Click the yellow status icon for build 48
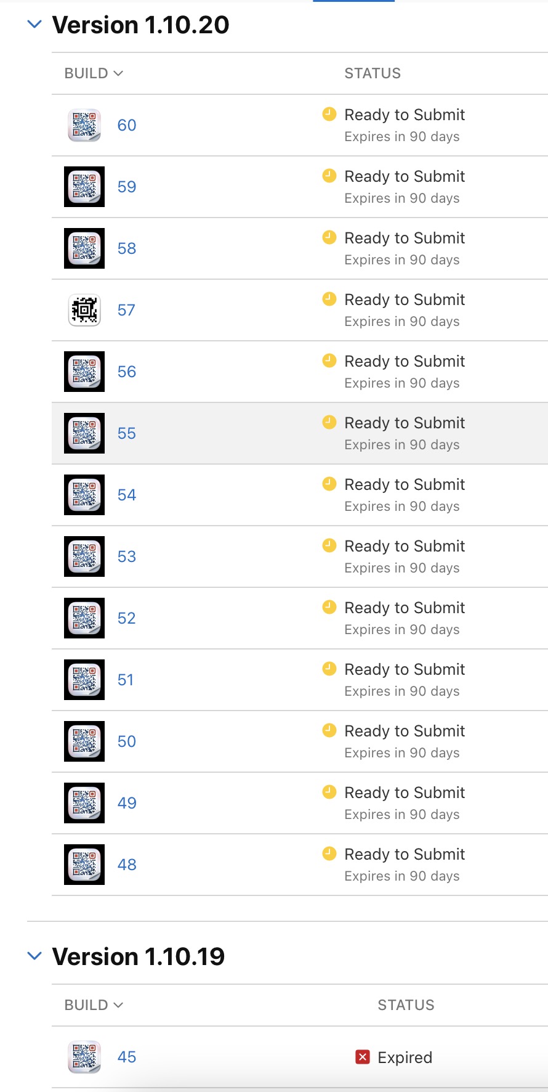The height and width of the screenshot is (1092, 548). pos(329,854)
